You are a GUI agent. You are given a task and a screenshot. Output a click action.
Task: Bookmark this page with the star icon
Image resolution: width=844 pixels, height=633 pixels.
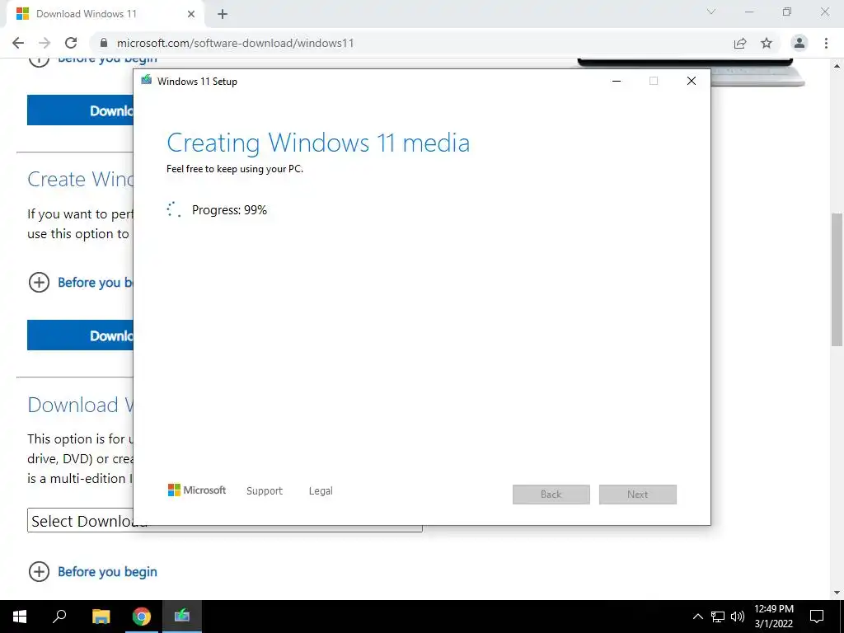point(767,43)
